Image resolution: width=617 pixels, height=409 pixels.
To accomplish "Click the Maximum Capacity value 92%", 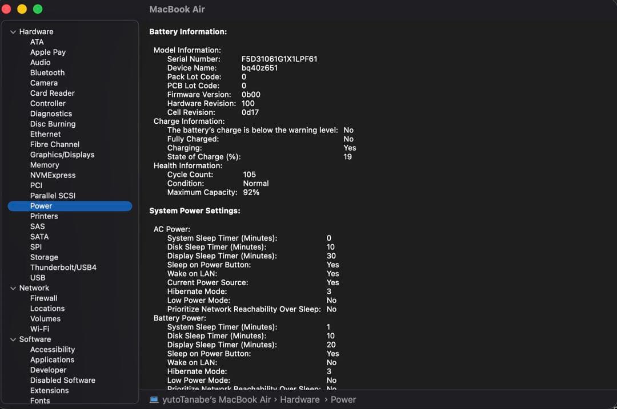I will point(251,192).
